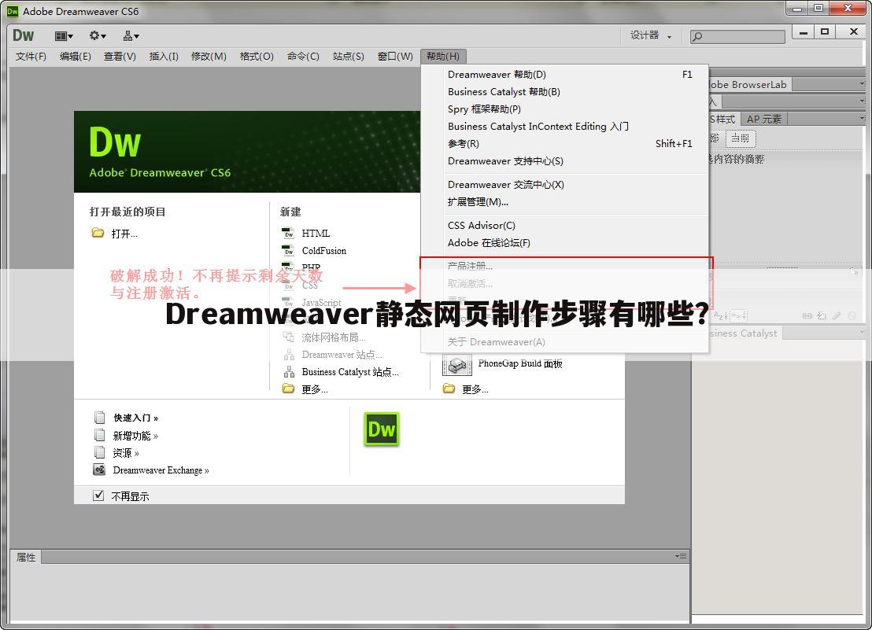
Task: Expand the AP 元素 panel group options
Action: click(x=862, y=118)
